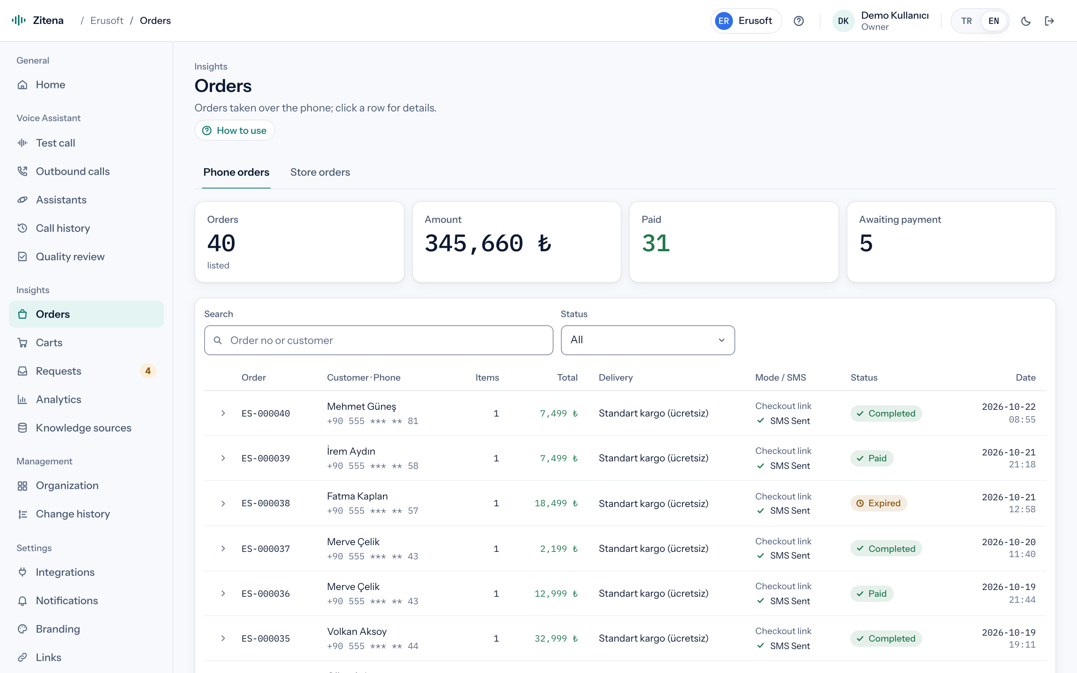
Task: Open Quality review
Action: [86, 257]
